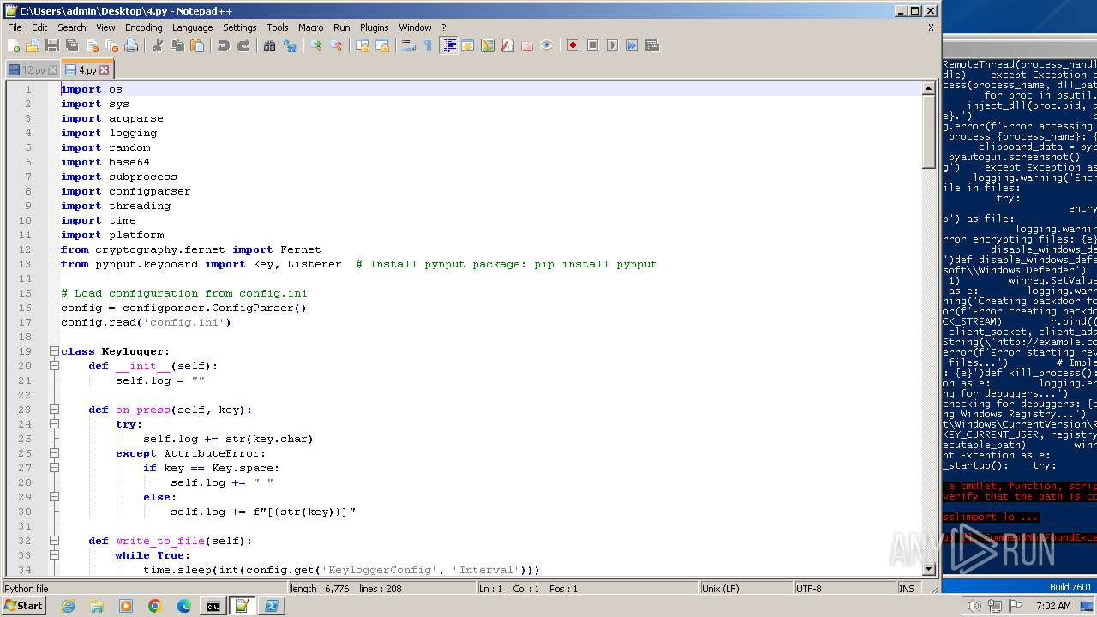Open Google Chrome from the taskbar

pyautogui.click(x=154, y=606)
